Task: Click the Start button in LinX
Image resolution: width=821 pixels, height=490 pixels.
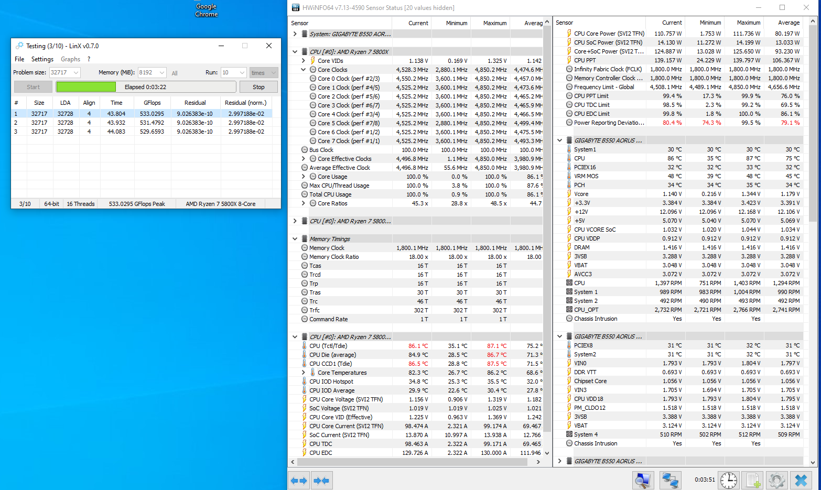Action: (x=33, y=87)
